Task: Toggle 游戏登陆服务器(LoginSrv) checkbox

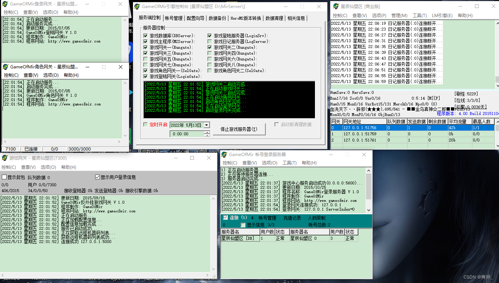Action: pos(210,36)
